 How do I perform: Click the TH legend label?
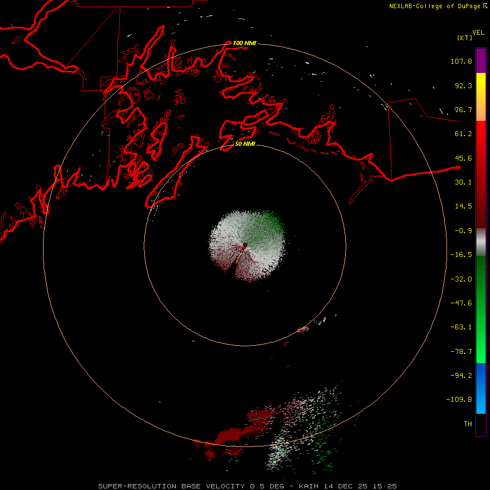(468, 424)
